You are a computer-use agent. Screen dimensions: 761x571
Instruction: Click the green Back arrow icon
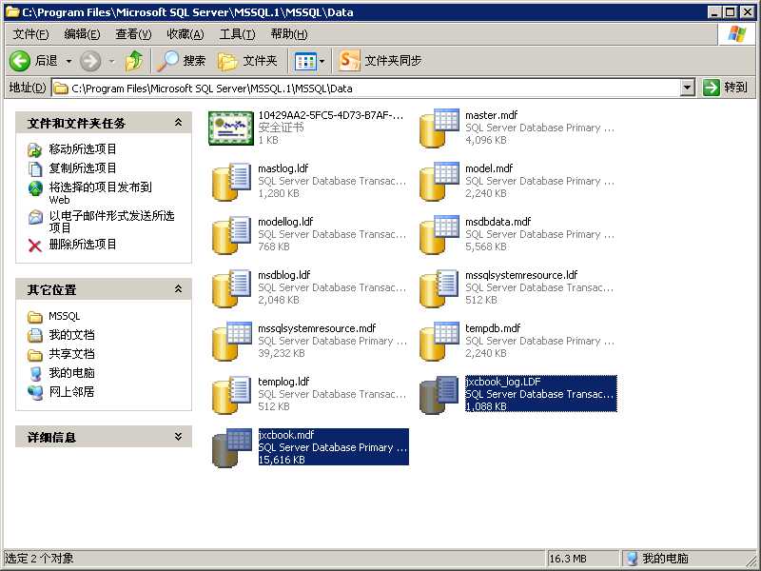[20, 61]
